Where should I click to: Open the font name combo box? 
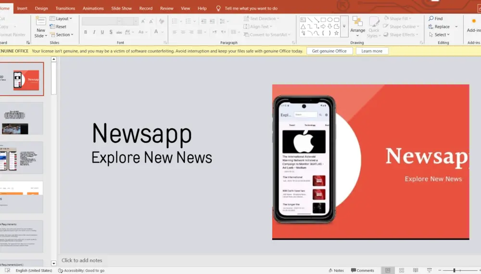pyautogui.click(x=101, y=21)
